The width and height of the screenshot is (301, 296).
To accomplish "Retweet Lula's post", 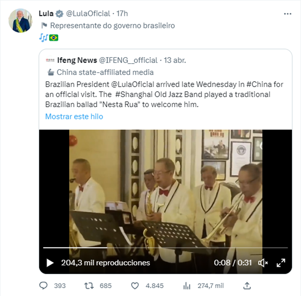I will pos(89,286).
